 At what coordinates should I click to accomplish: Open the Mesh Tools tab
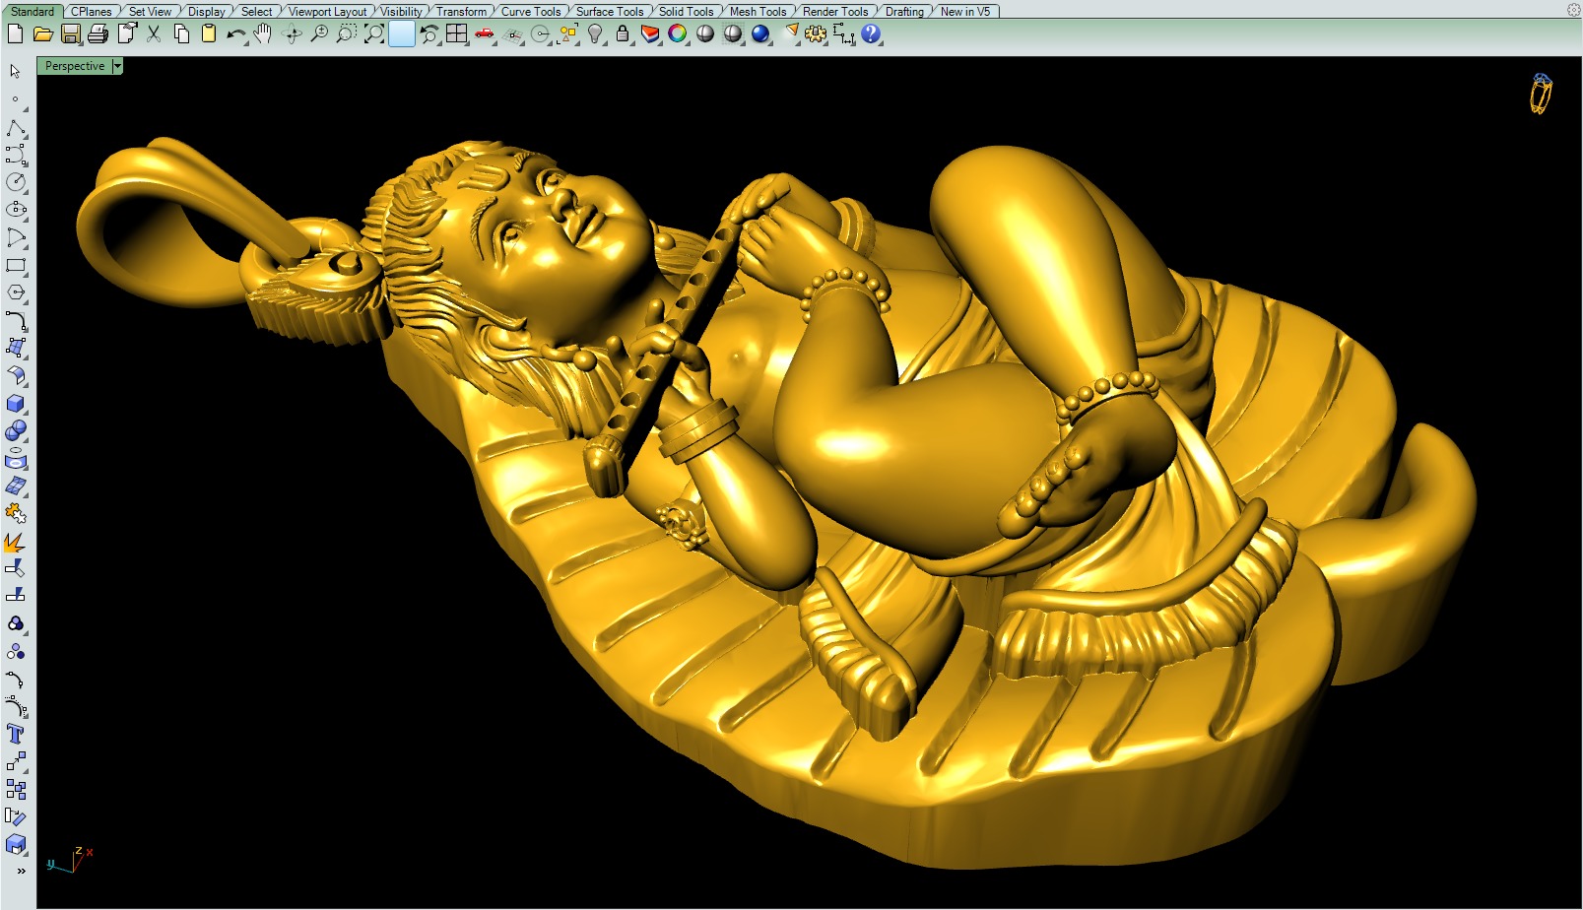[758, 12]
